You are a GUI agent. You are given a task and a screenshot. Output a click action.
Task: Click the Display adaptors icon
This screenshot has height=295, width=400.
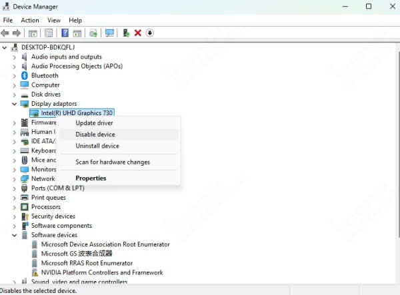point(25,104)
